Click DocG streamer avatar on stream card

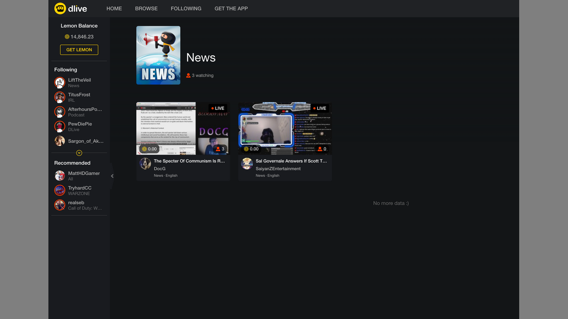[x=145, y=163]
